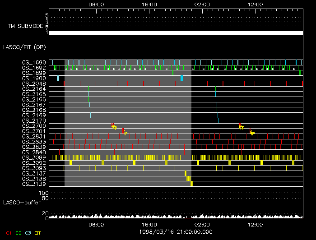Click the 20 value on the LASCO-buffer scale
This screenshot has height=240, width=316.
(45, 213)
